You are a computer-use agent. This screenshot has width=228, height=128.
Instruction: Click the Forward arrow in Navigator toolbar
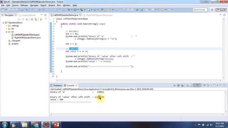pos(23,19)
